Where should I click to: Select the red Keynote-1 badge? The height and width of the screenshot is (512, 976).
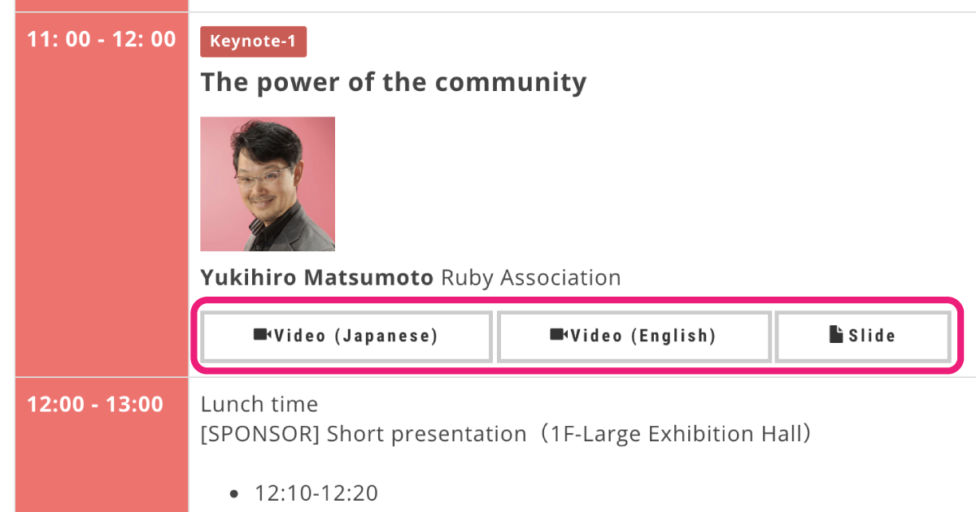(254, 41)
